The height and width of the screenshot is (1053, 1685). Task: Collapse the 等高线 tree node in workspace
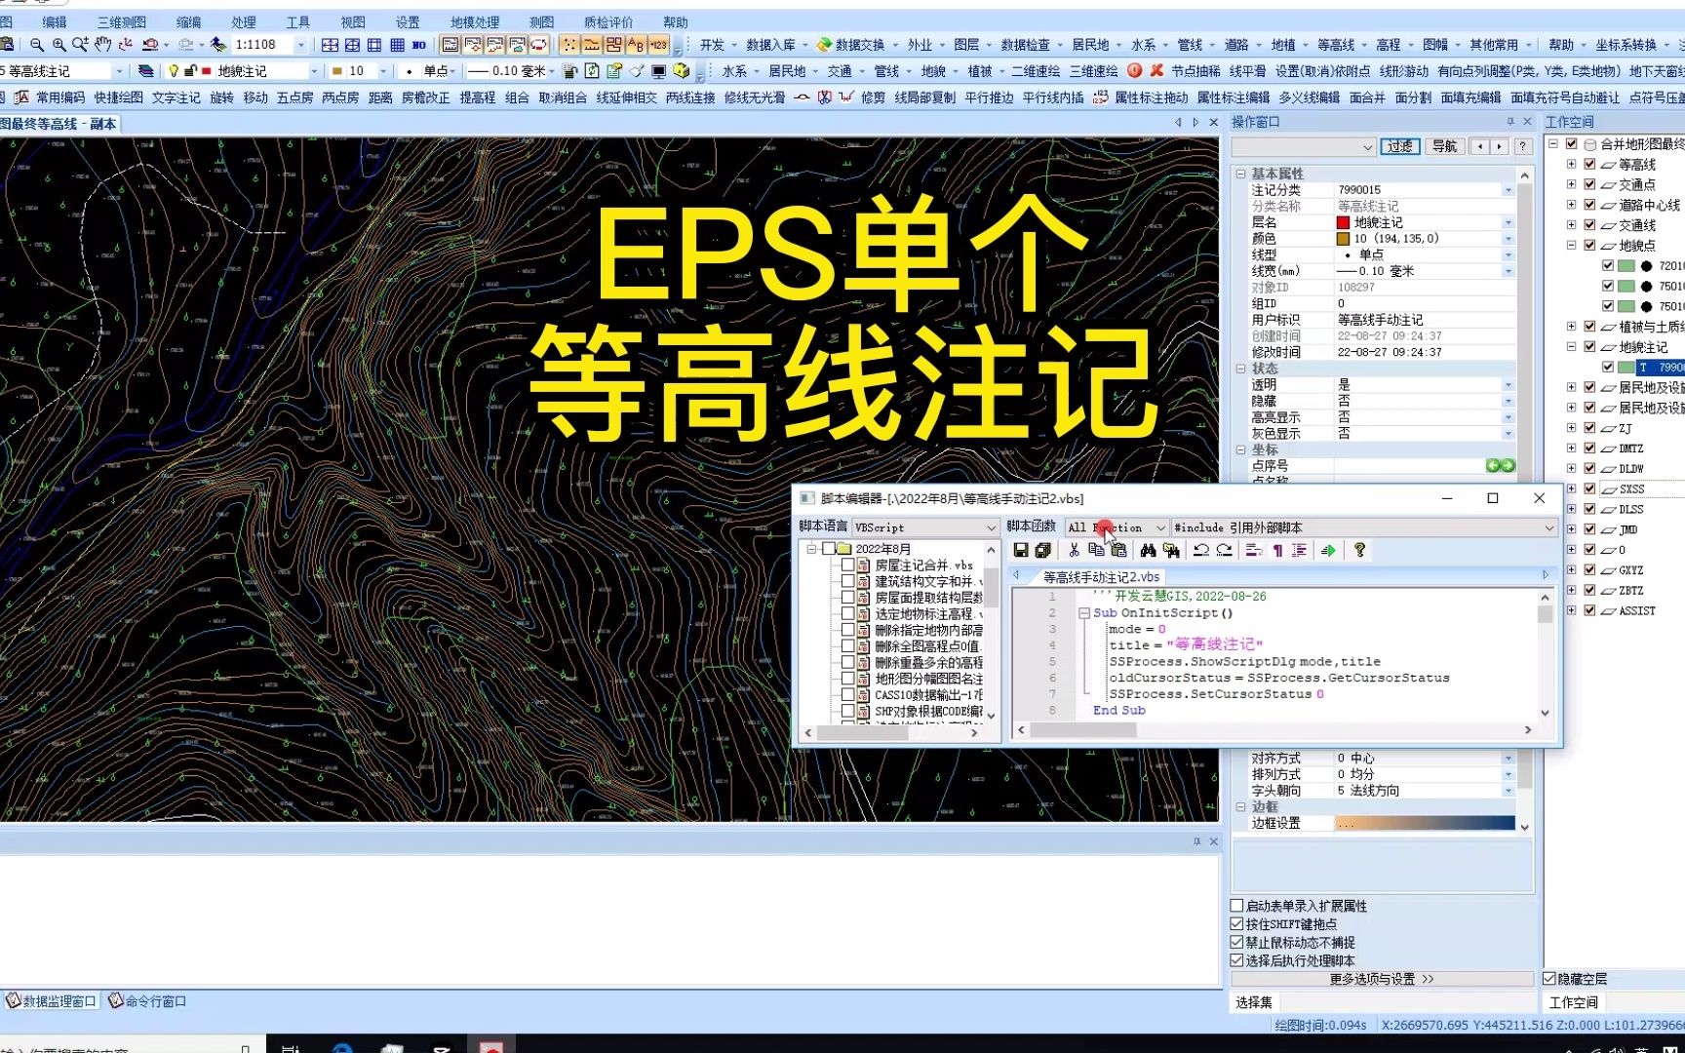click(x=1572, y=164)
